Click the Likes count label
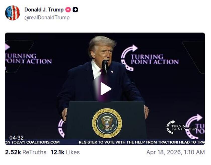 [72, 152]
